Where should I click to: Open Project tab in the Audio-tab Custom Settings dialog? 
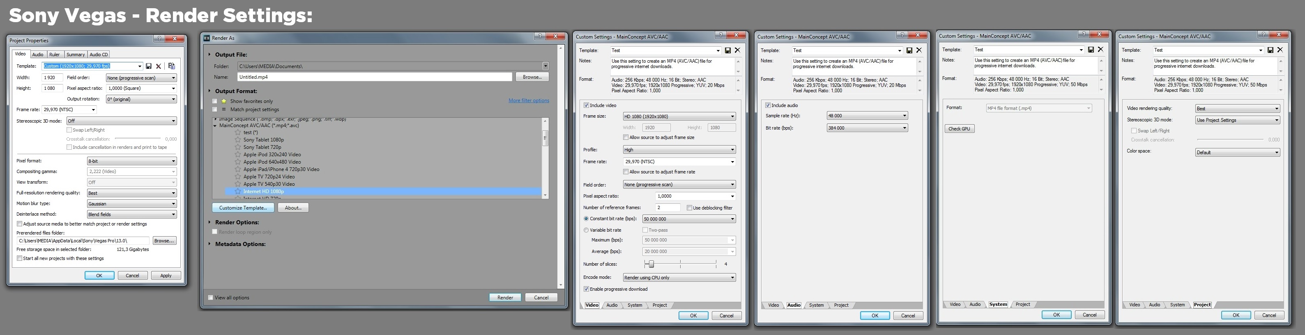[x=841, y=305]
